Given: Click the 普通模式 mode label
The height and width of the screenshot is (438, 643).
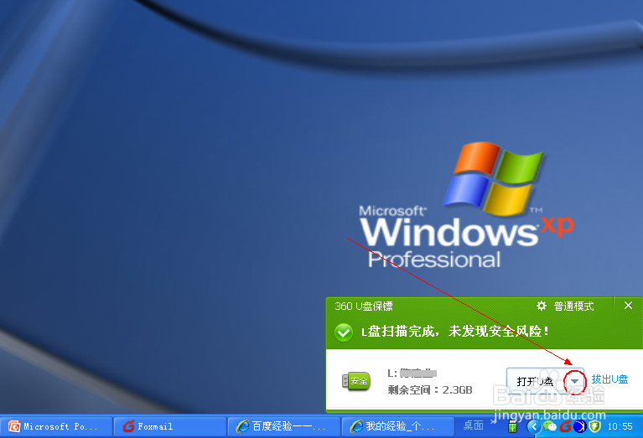Looking at the screenshot, I should pyautogui.click(x=573, y=306).
